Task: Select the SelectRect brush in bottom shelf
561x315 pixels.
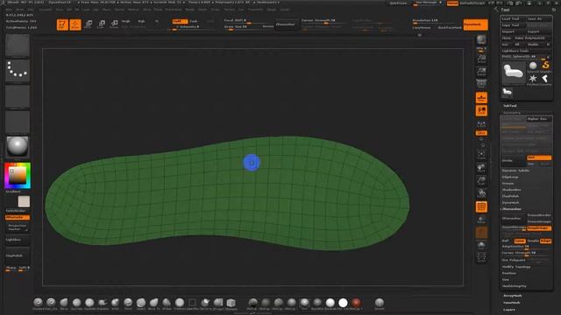Action: coord(193,304)
